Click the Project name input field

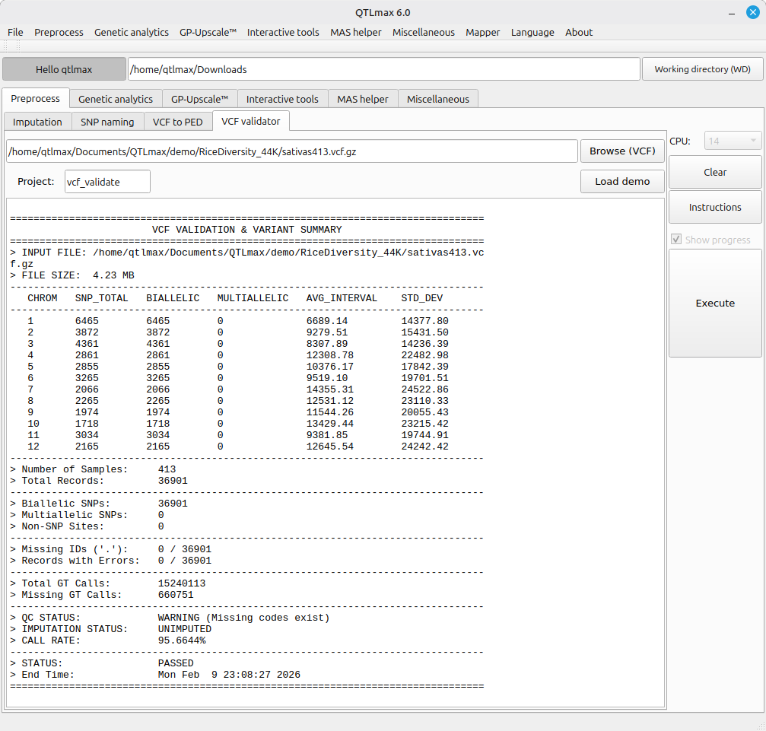click(x=107, y=182)
